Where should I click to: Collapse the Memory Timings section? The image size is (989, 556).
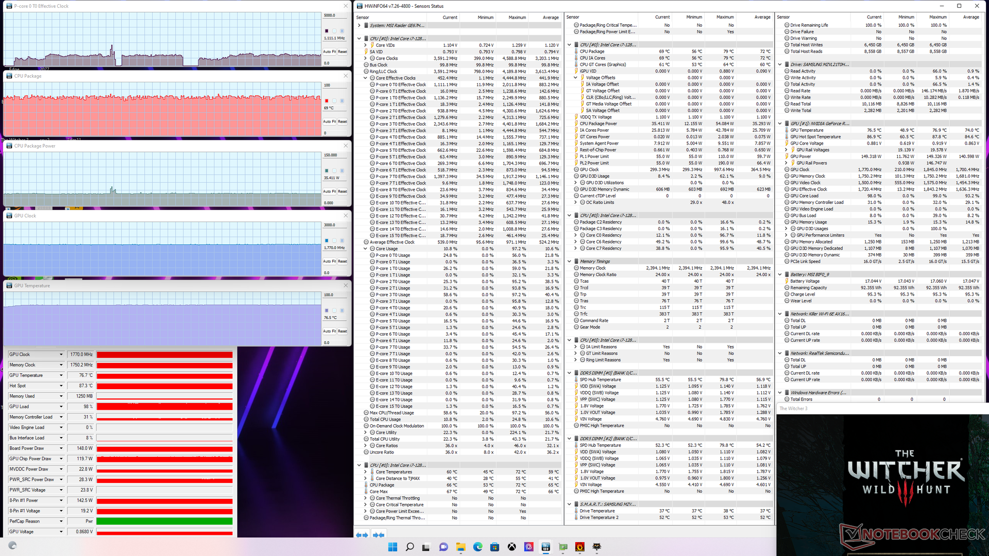pos(569,262)
